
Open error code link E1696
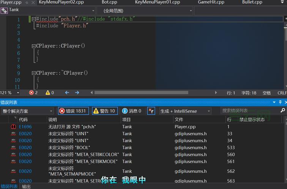pos(25,127)
